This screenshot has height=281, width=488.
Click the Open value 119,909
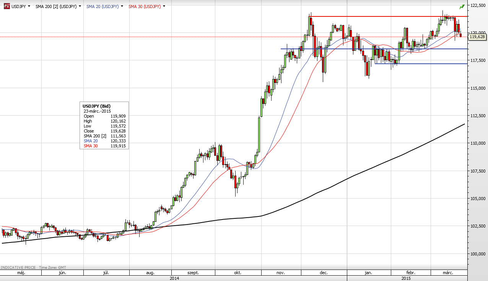coord(119,116)
